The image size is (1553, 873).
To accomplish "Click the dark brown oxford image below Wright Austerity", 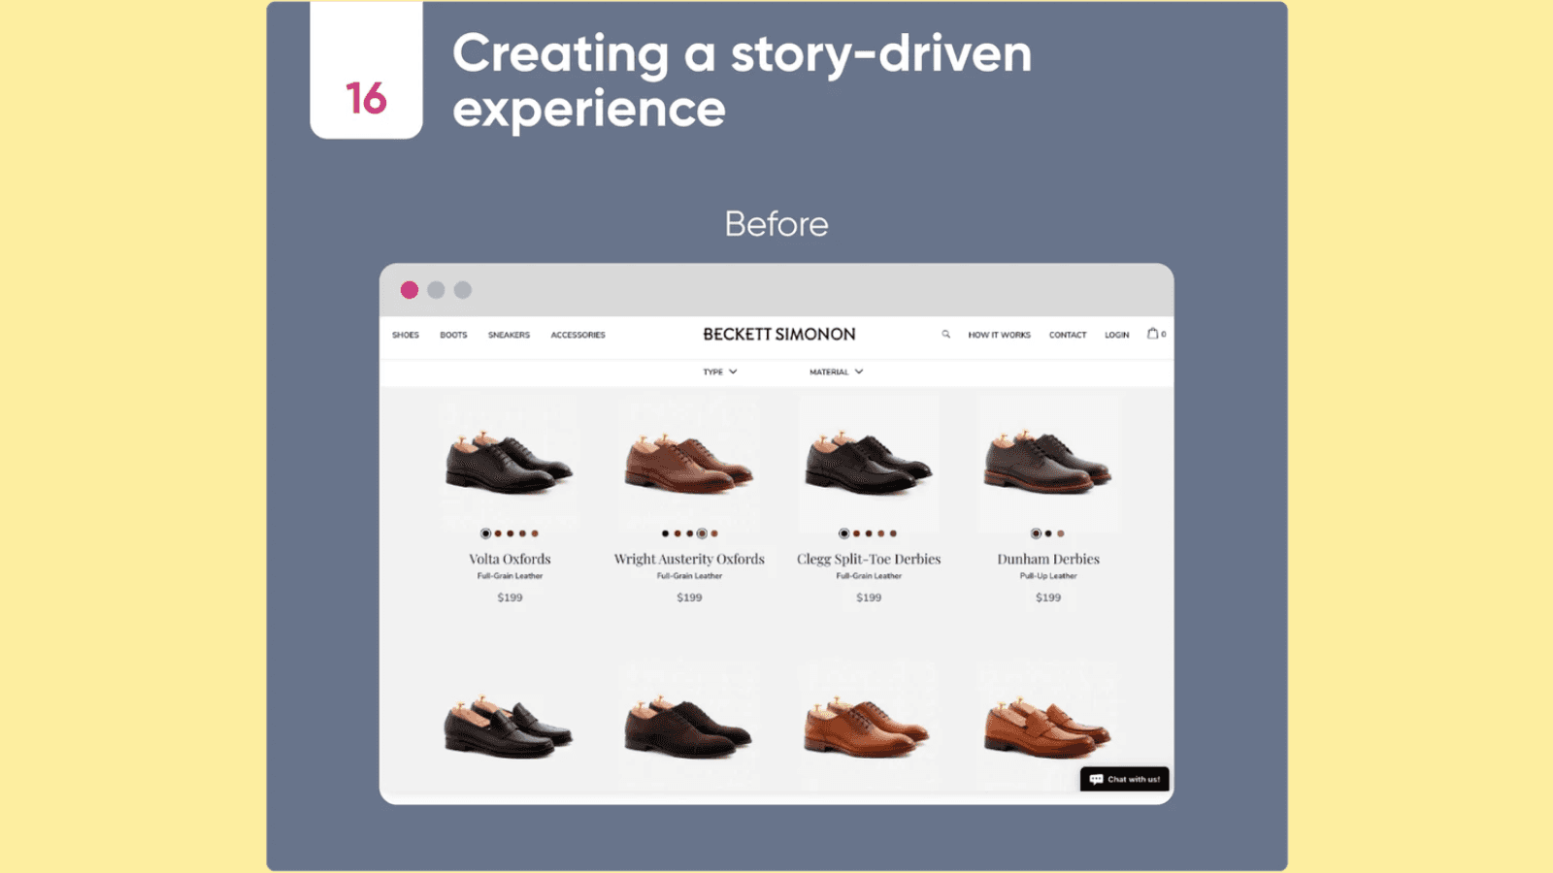I will [x=688, y=726].
